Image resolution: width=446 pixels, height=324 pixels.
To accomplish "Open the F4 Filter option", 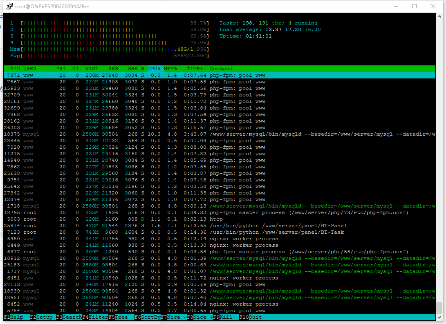I will [95, 317].
